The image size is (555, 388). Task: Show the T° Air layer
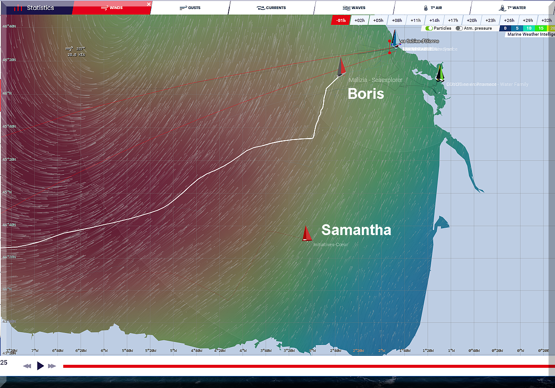[x=432, y=8]
